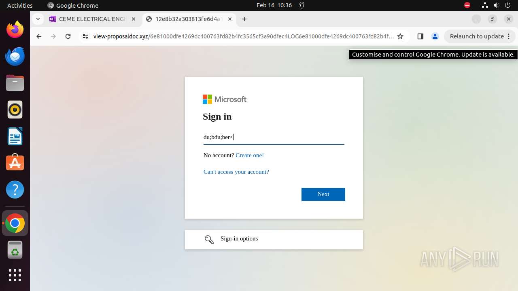The height and width of the screenshot is (291, 518).
Task: Switch to CEME ELECTRICAL ENG tab
Action: [x=93, y=19]
